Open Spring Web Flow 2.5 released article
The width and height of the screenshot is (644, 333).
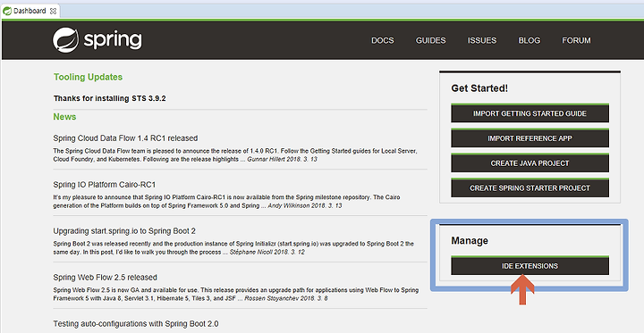click(106, 278)
